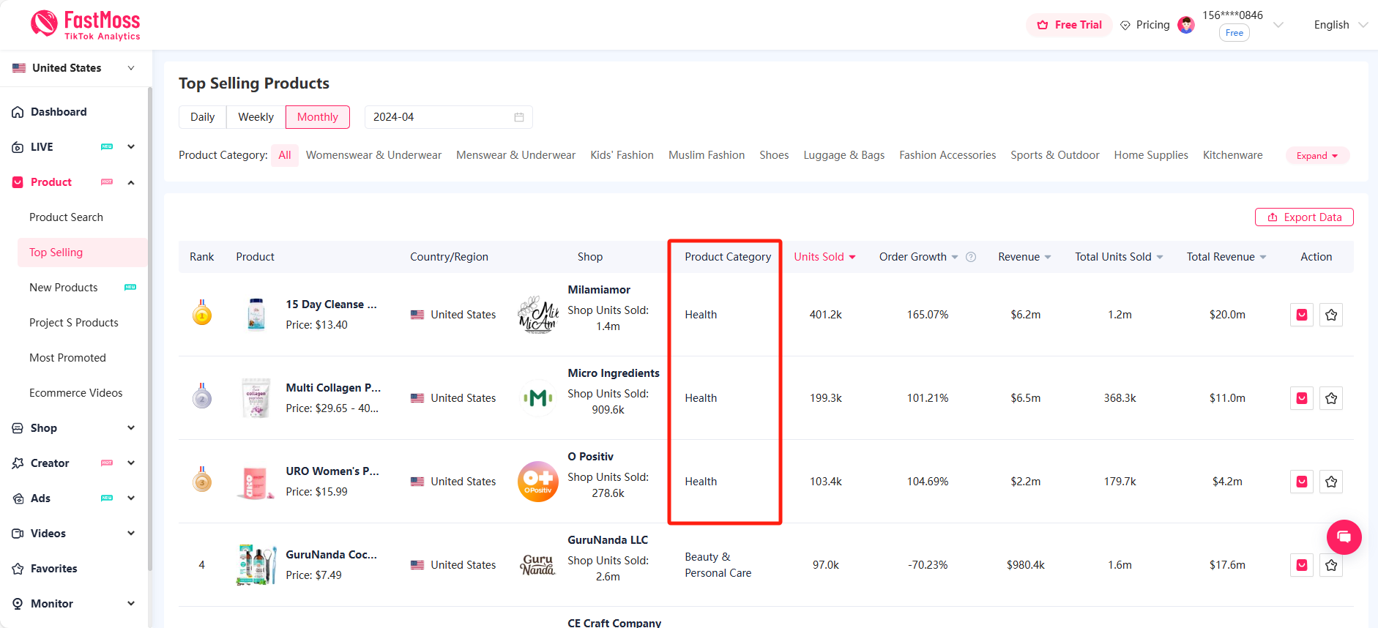
Task: Favorite the 15 Day Cleanse product
Action: coord(1330,315)
